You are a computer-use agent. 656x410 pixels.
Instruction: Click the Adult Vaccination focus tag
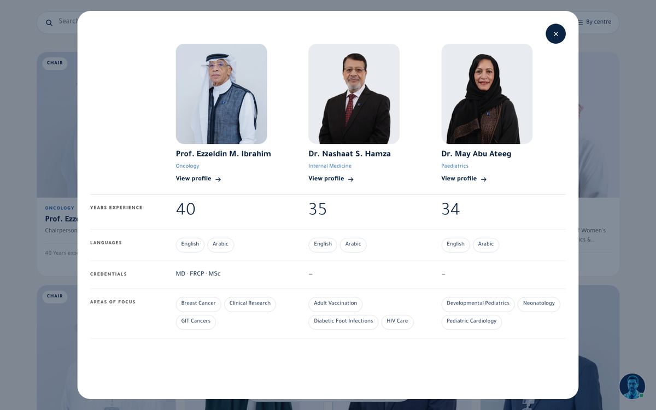335,304
